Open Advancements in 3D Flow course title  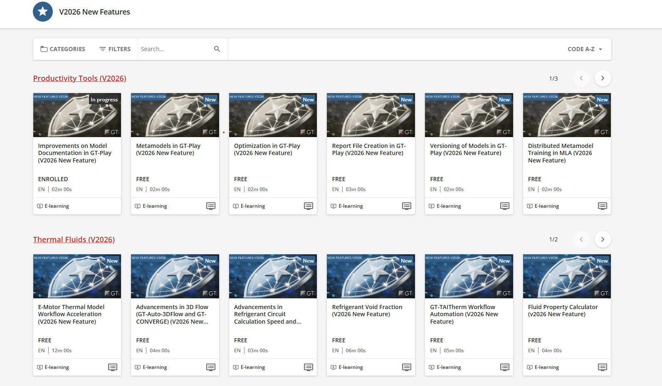[172, 314]
